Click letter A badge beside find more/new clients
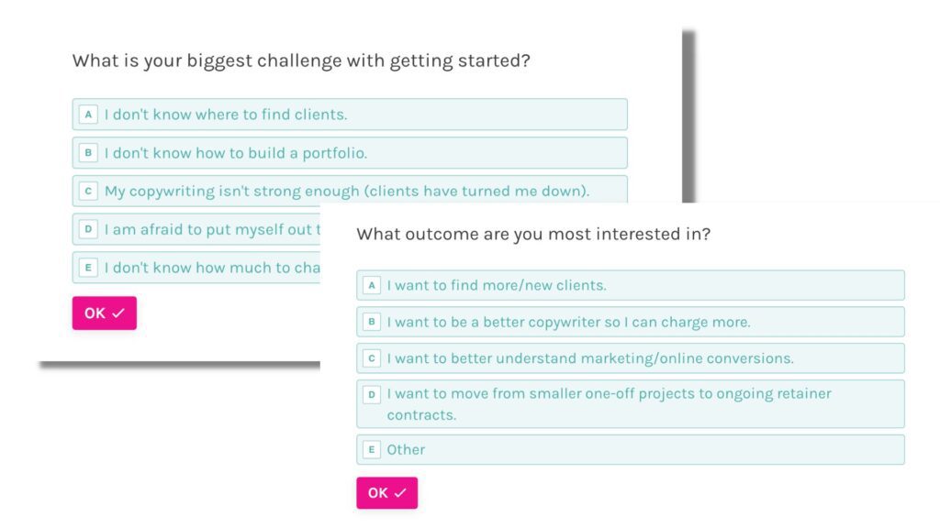The image size is (940, 528). (372, 285)
